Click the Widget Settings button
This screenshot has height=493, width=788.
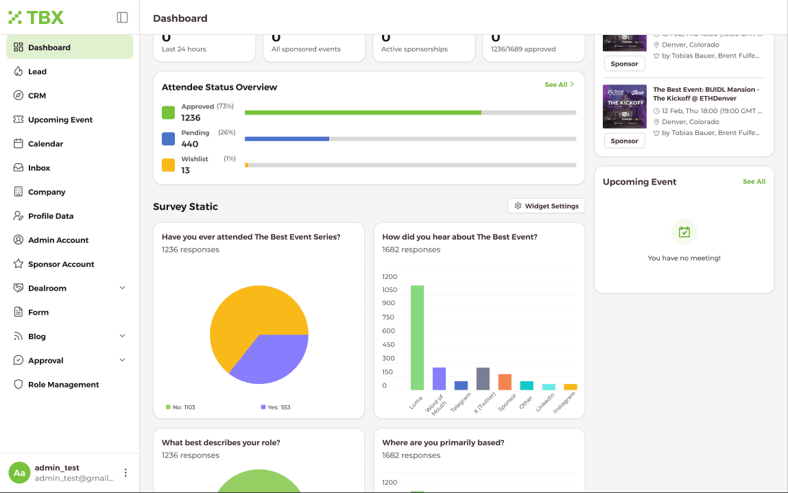[x=547, y=206]
